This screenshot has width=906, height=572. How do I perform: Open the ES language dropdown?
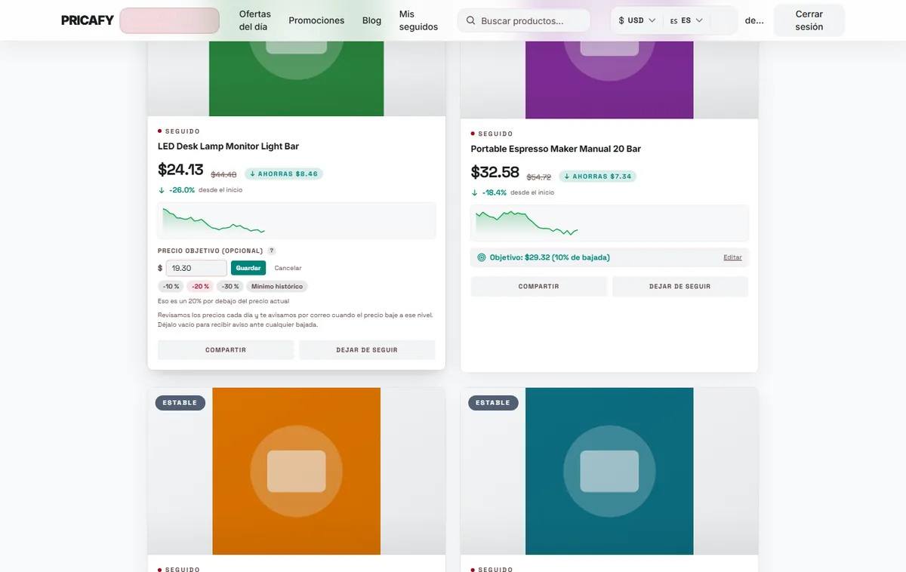(686, 20)
